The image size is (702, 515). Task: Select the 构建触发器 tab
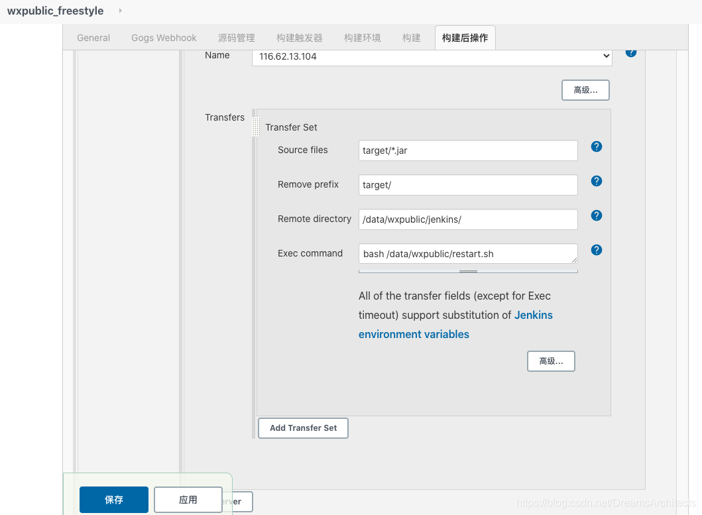point(299,38)
